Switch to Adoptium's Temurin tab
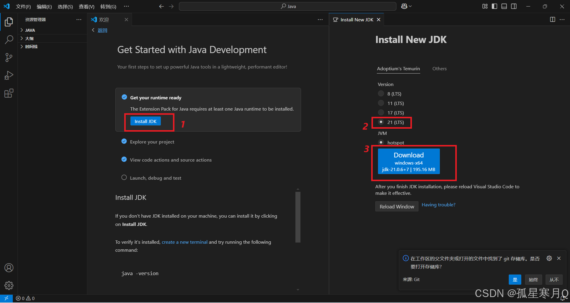The height and width of the screenshot is (303, 570). click(399, 69)
